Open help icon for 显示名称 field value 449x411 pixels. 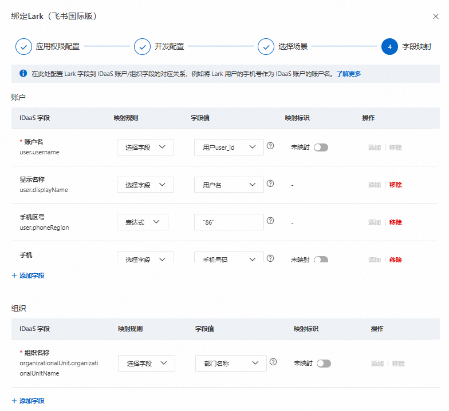pos(270,183)
